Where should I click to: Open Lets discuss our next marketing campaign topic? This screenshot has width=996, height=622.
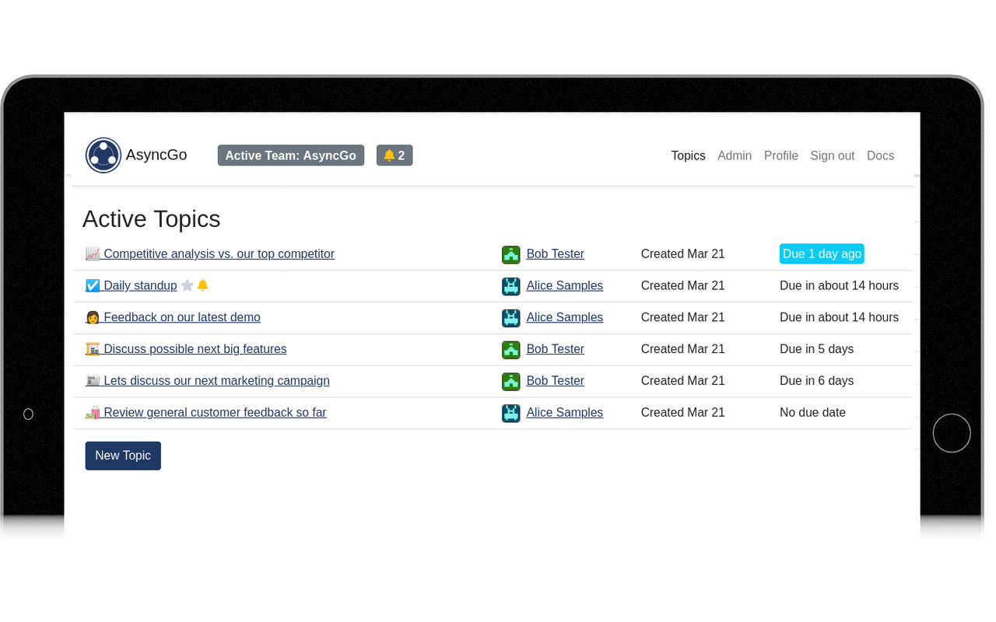(208, 381)
